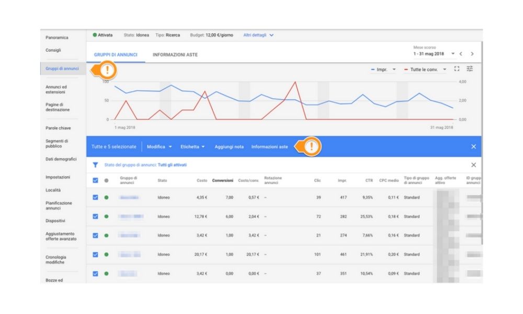The image size is (523, 314).
Task: Switch to the Informazioni Aste tab
Action: 176,53
